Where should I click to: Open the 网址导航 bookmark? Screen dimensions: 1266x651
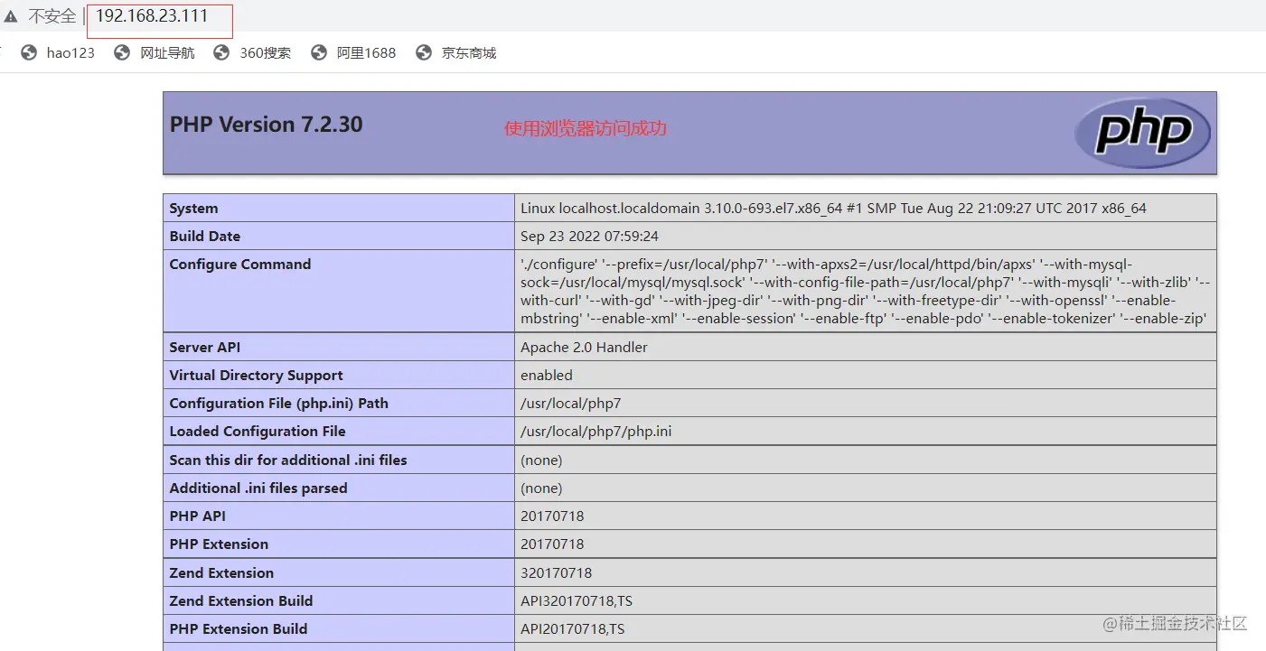click(167, 52)
